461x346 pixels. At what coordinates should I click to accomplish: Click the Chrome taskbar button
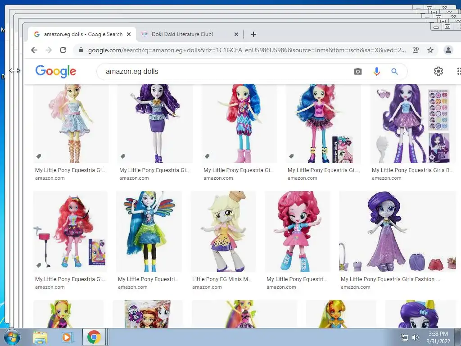coord(94,337)
